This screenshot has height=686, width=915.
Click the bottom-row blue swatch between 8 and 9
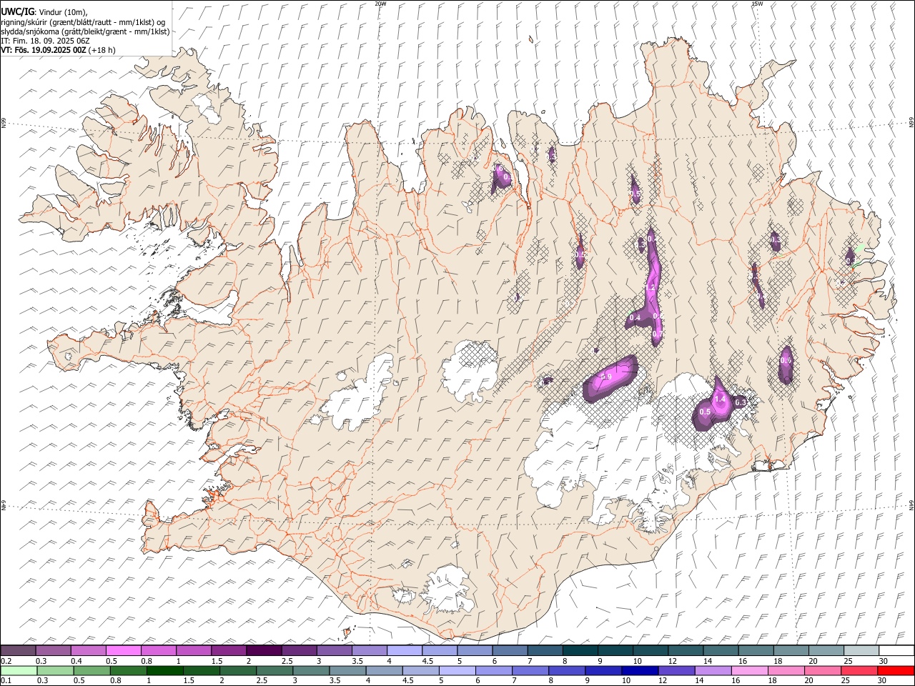click(567, 670)
